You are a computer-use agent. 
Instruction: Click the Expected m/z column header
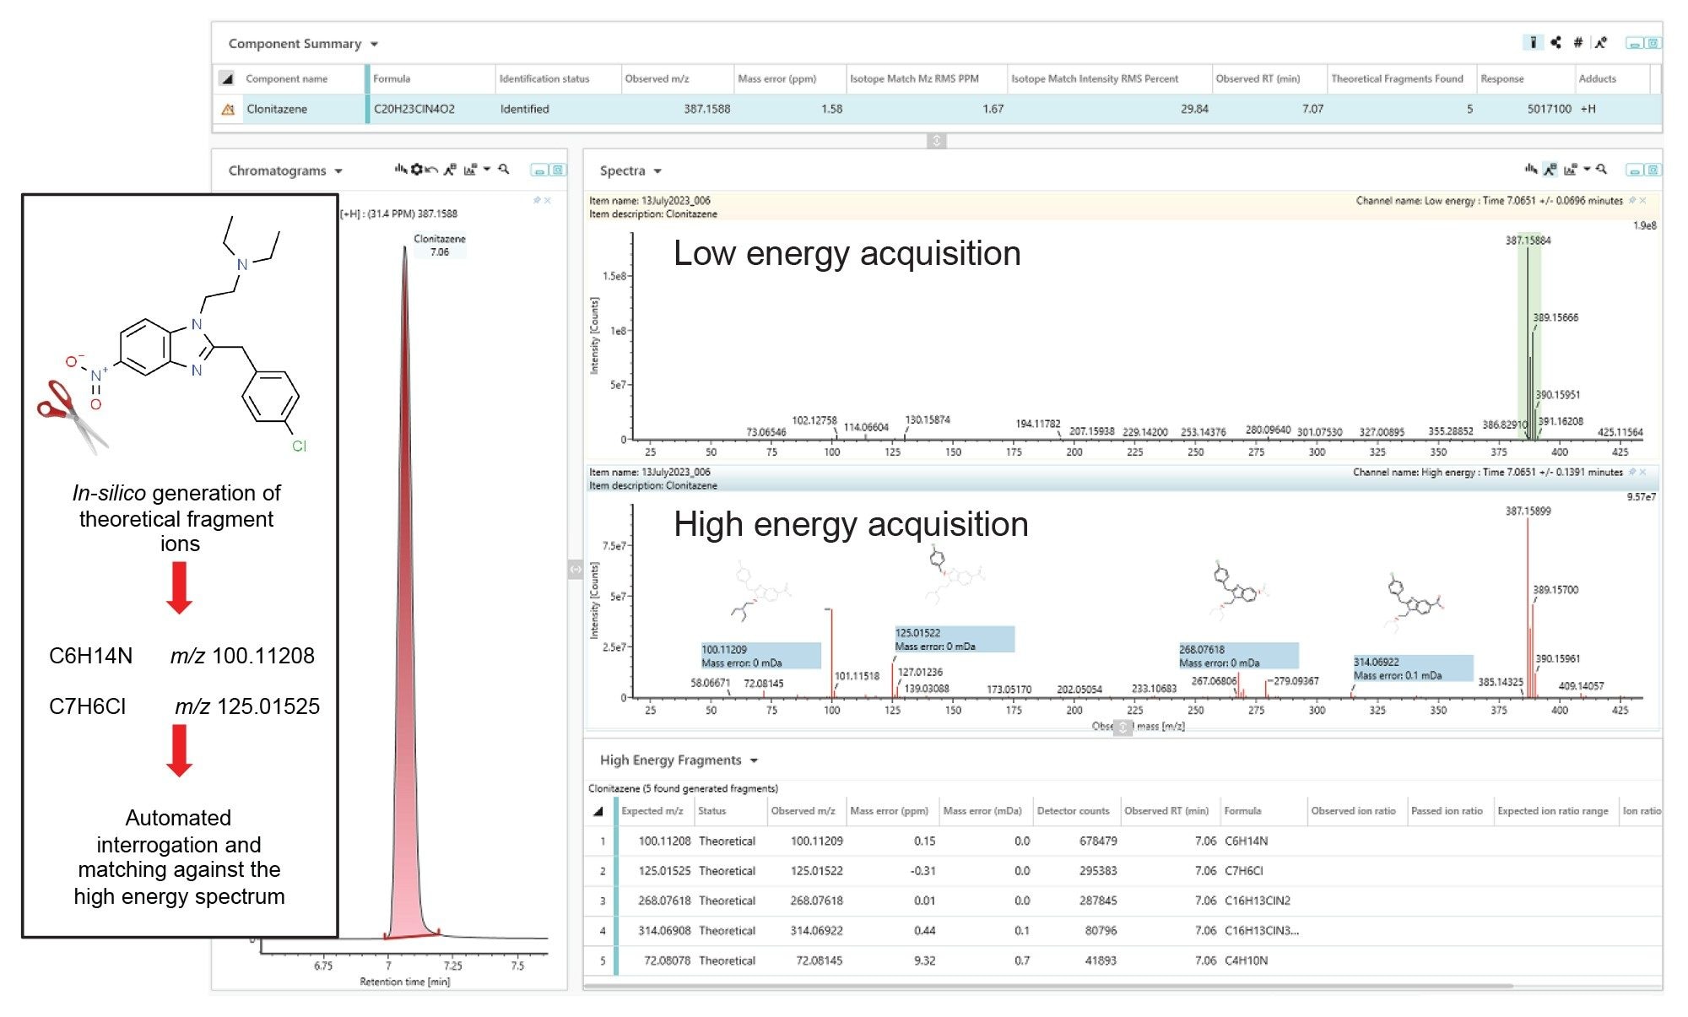(652, 811)
